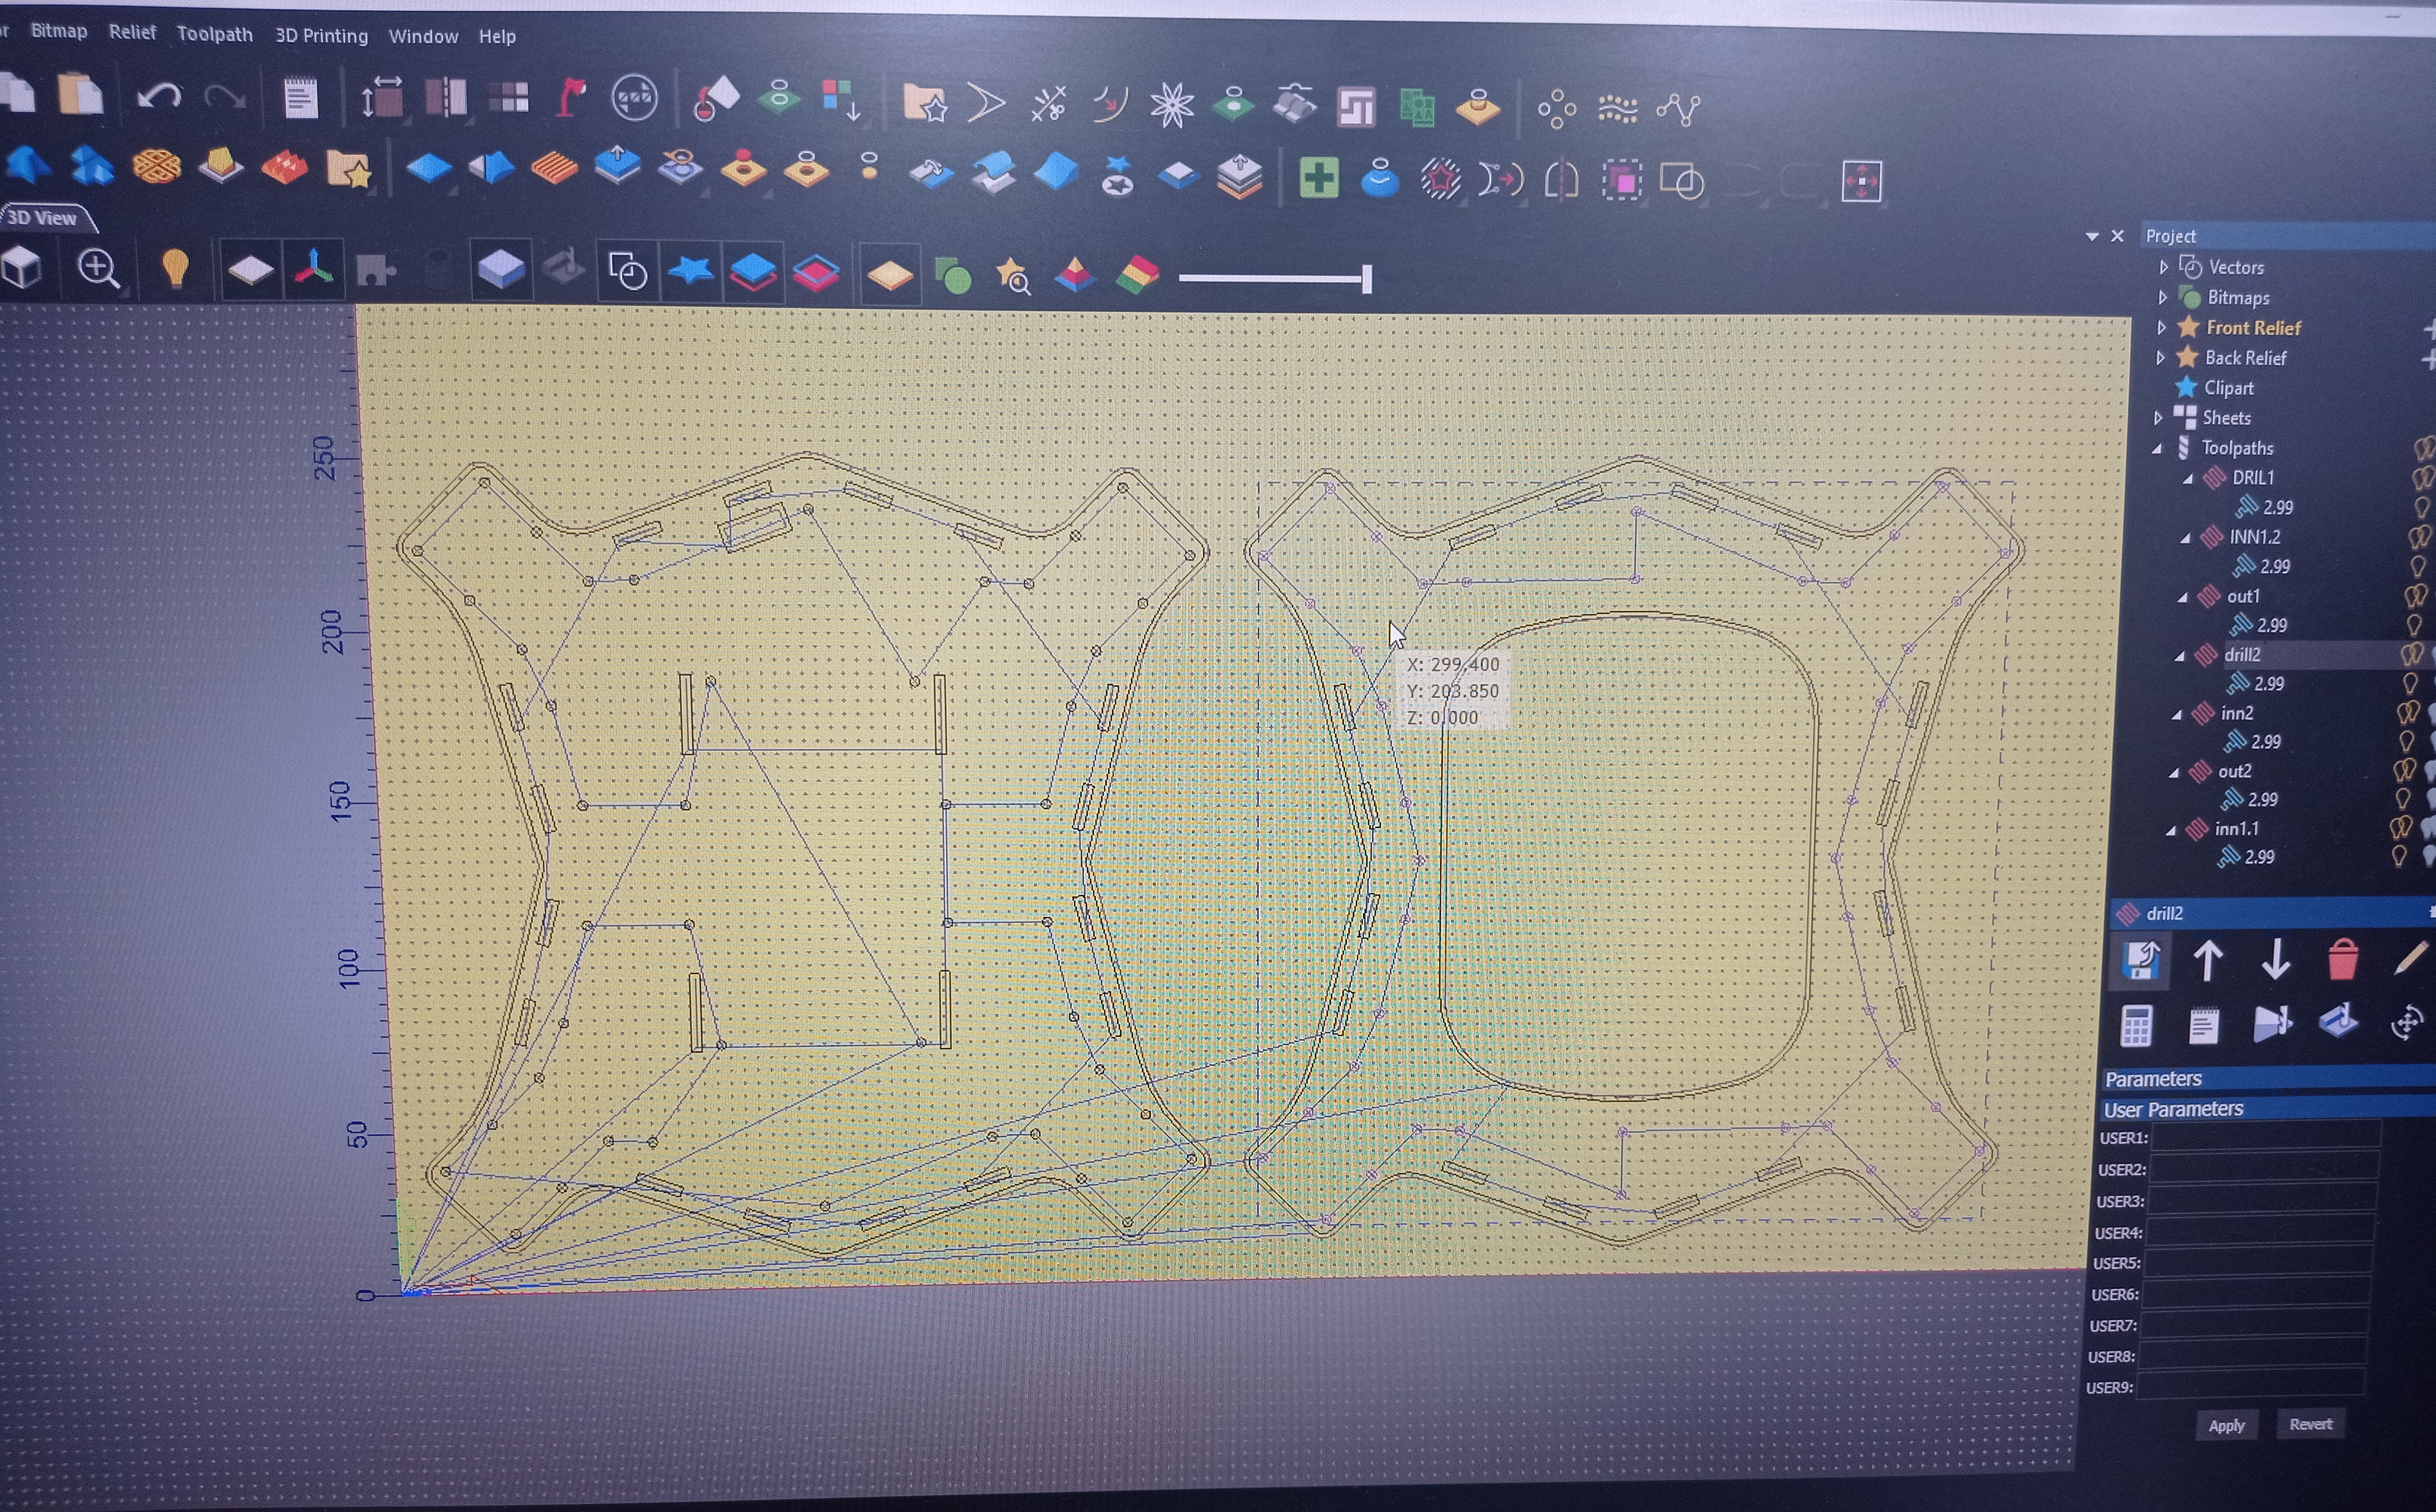
Task: Expand the Bitmaps tree node
Action: coord(2163,297)
